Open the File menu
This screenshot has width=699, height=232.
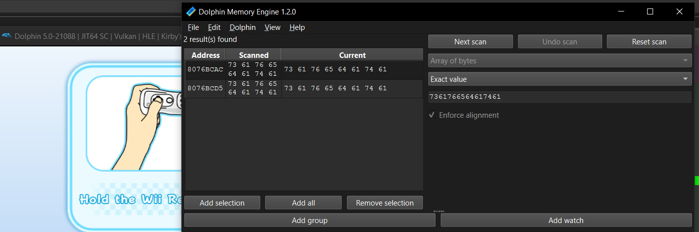(193, 27)
